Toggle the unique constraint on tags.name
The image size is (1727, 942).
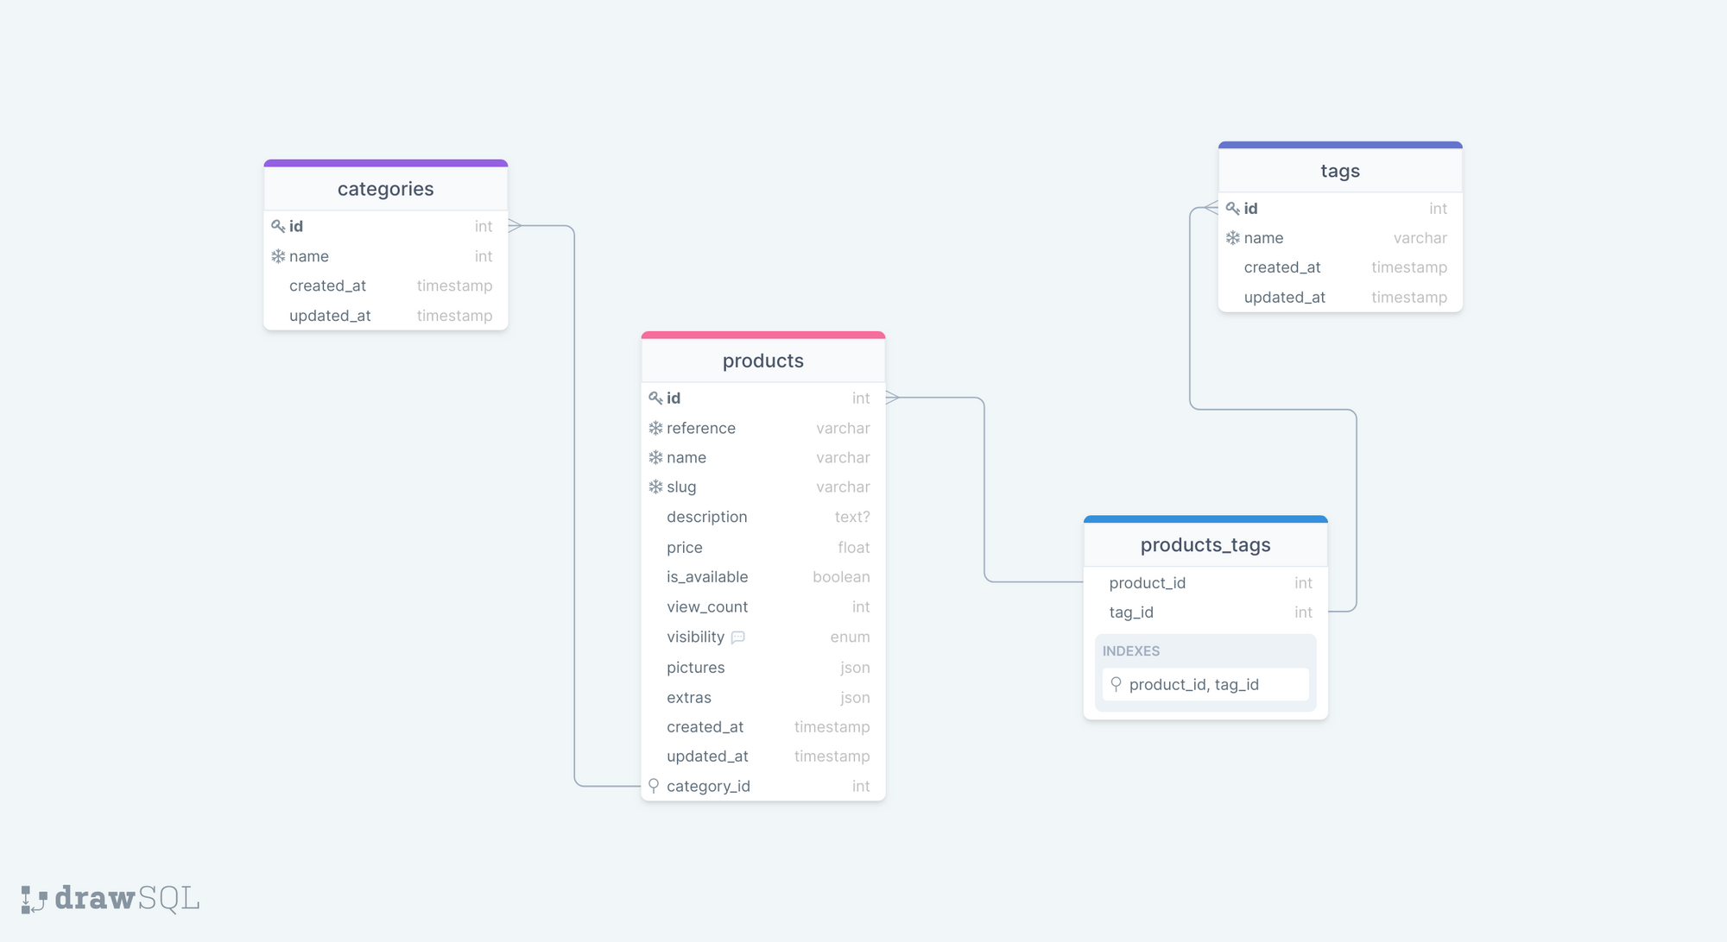(x=1235, y=236)
